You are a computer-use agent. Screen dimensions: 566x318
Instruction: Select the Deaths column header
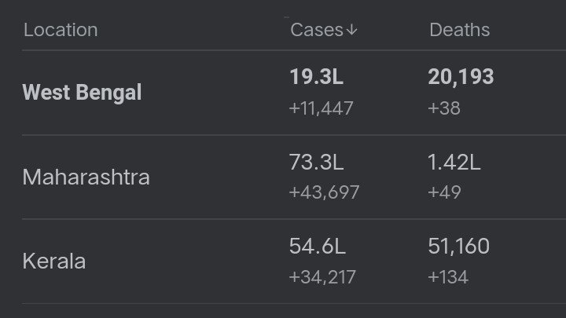click(x=459, y=30)
